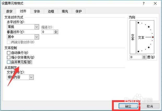Select the 对齐 tab
Image resolution: width=162 pixels, height=111 pixels.
tap(23, 11)
